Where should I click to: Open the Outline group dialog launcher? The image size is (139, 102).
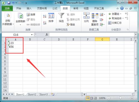(x=128, y=30)
